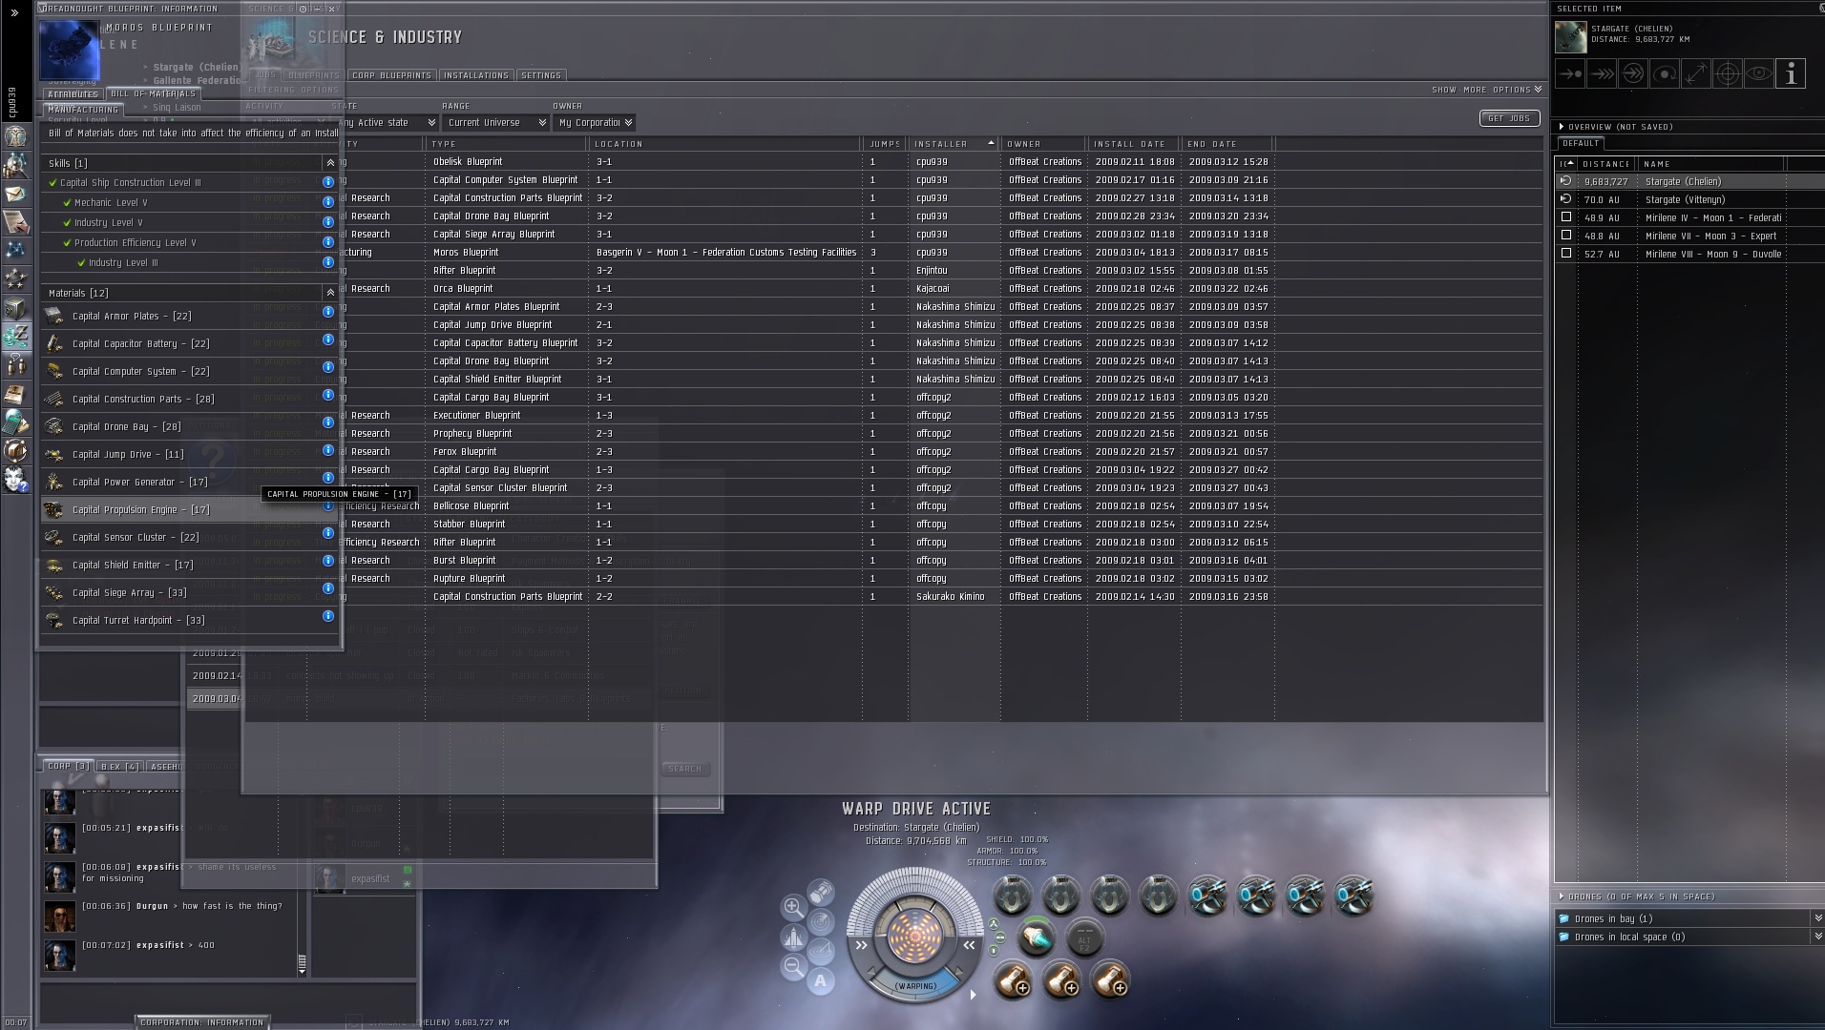
Task: Collapse the Materials [12] section
Action: (330, 293)
